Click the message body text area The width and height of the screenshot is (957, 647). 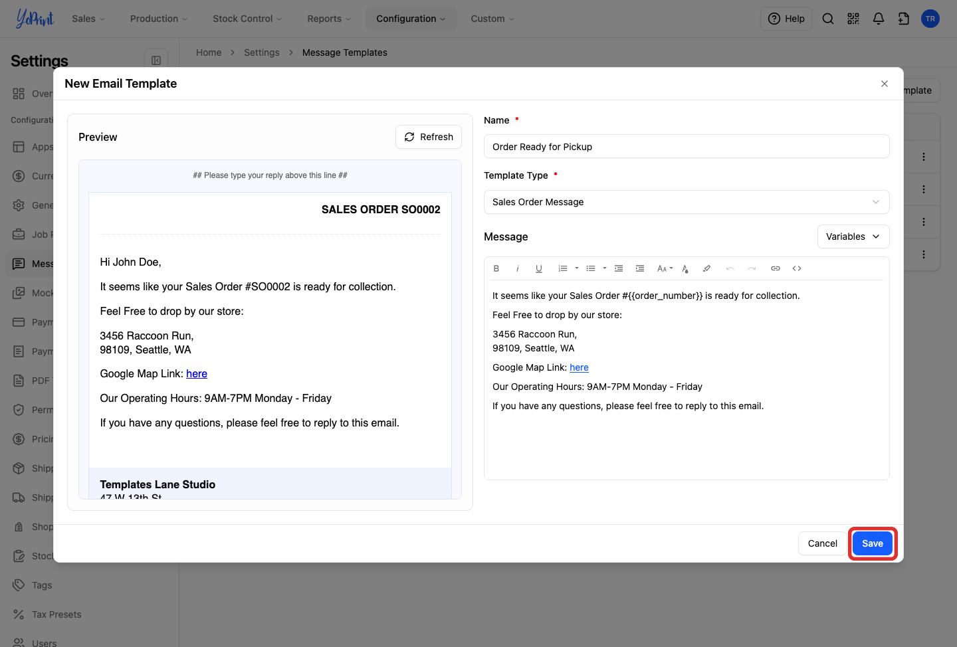coord(687,379)
